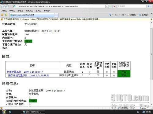
Task: Click the vertical scrollbar down arrow
Action: pyautogui.click(x=151, y=105)
